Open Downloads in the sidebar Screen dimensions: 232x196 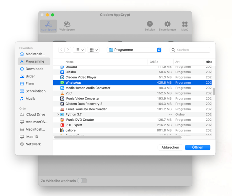click(34, 69)
